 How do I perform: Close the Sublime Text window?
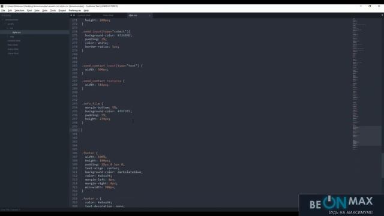(379, 6)
